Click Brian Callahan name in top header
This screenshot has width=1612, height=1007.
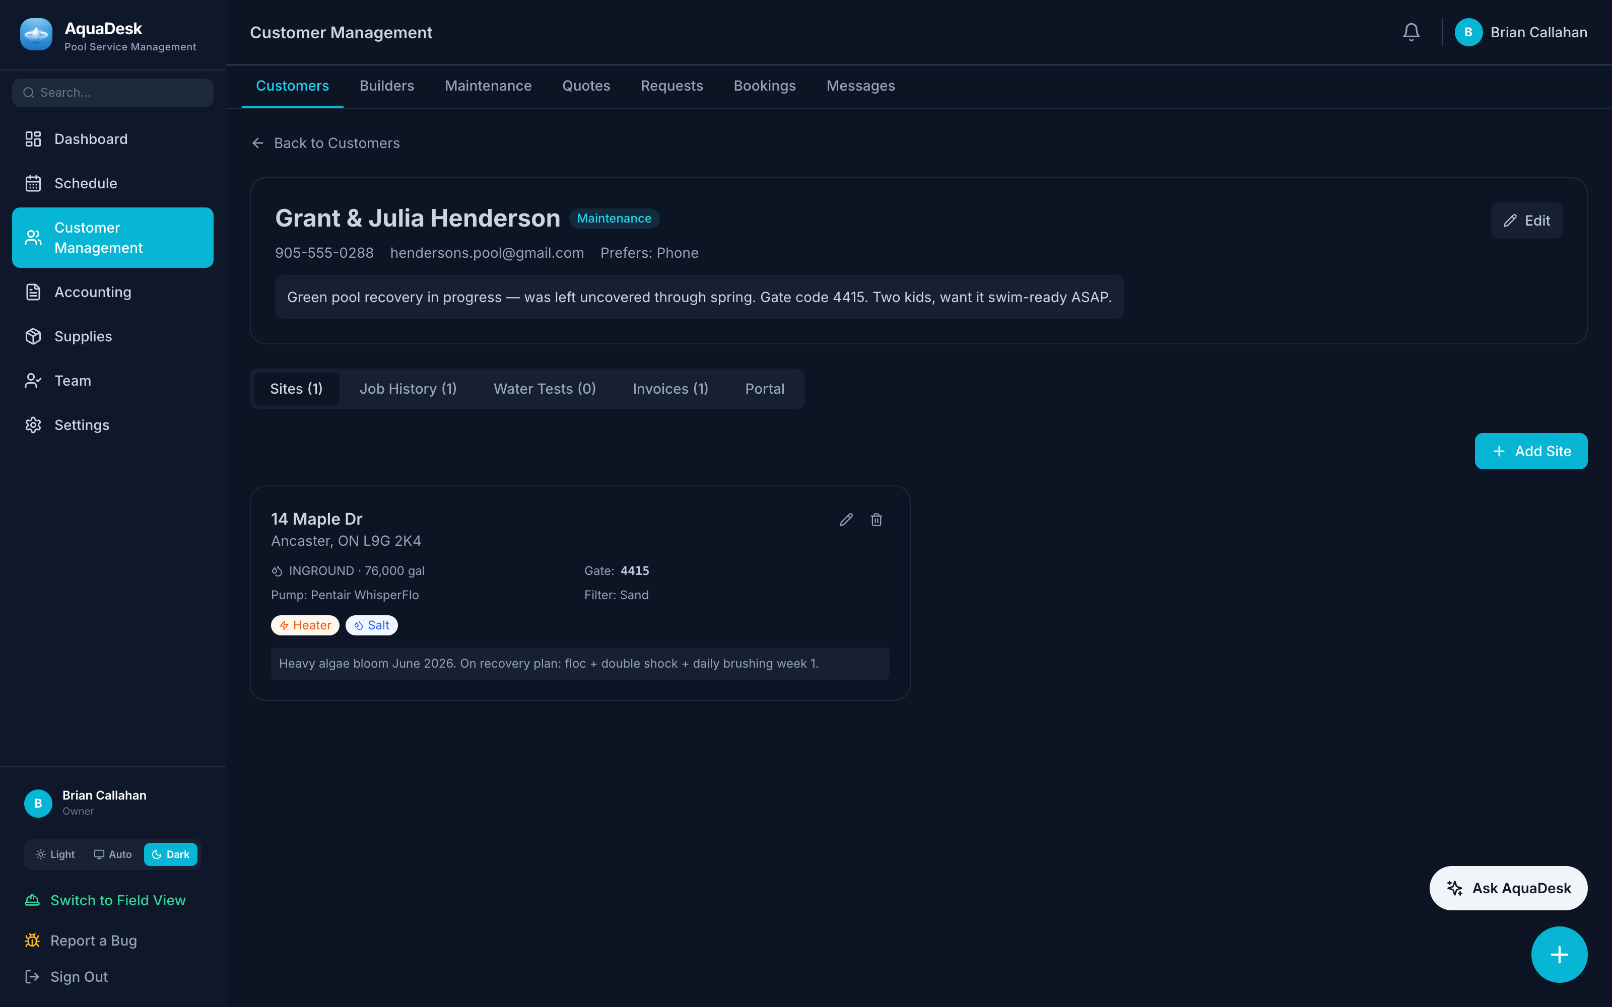point(1539,32)
